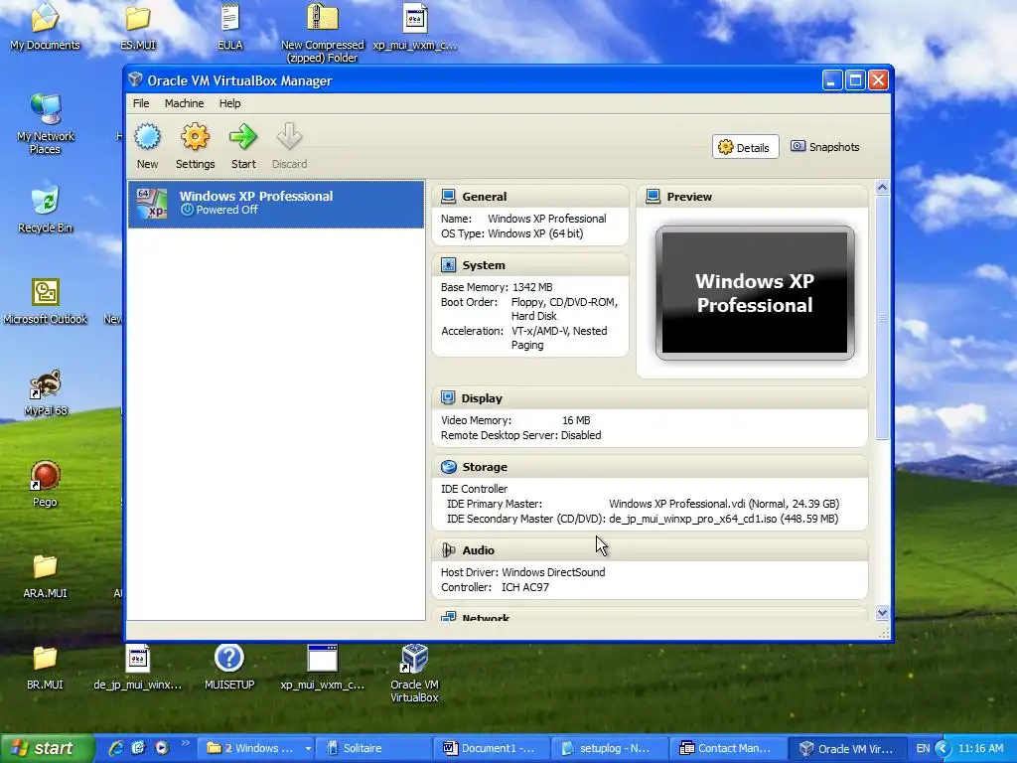This screenshot has width=1017, height=763.
Task: Click the ICH AC97 controller value
Action: click(x=525, y=587)
